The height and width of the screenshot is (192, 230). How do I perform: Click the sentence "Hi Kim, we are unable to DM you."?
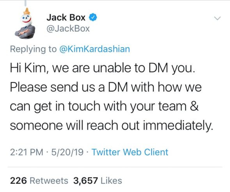tap(103, 69)
